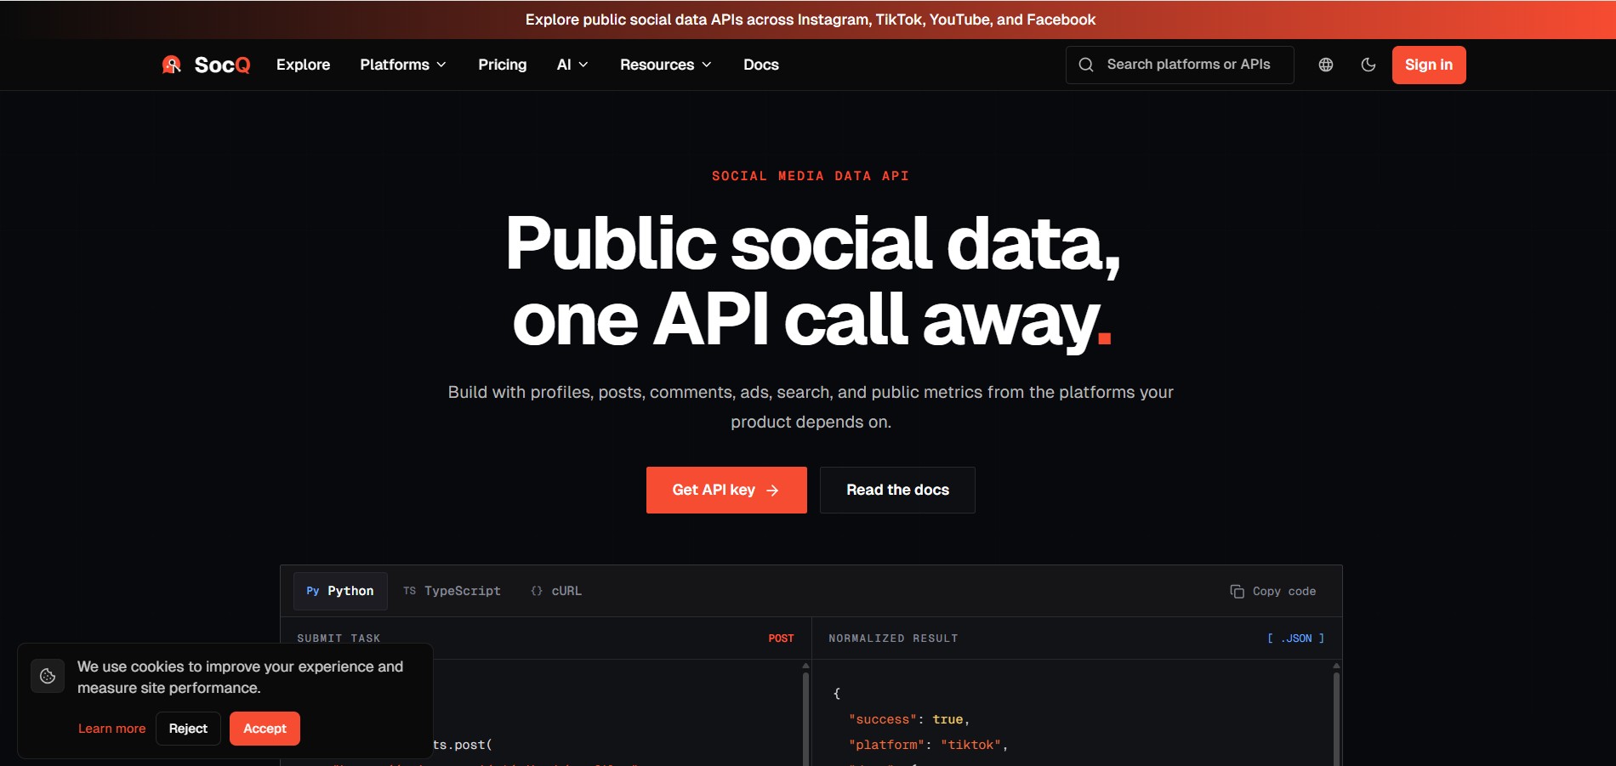Screen dimensions: 1616x766
Task: Click the SUBMIT TASK header text
Action: click(x=339, y=638)
